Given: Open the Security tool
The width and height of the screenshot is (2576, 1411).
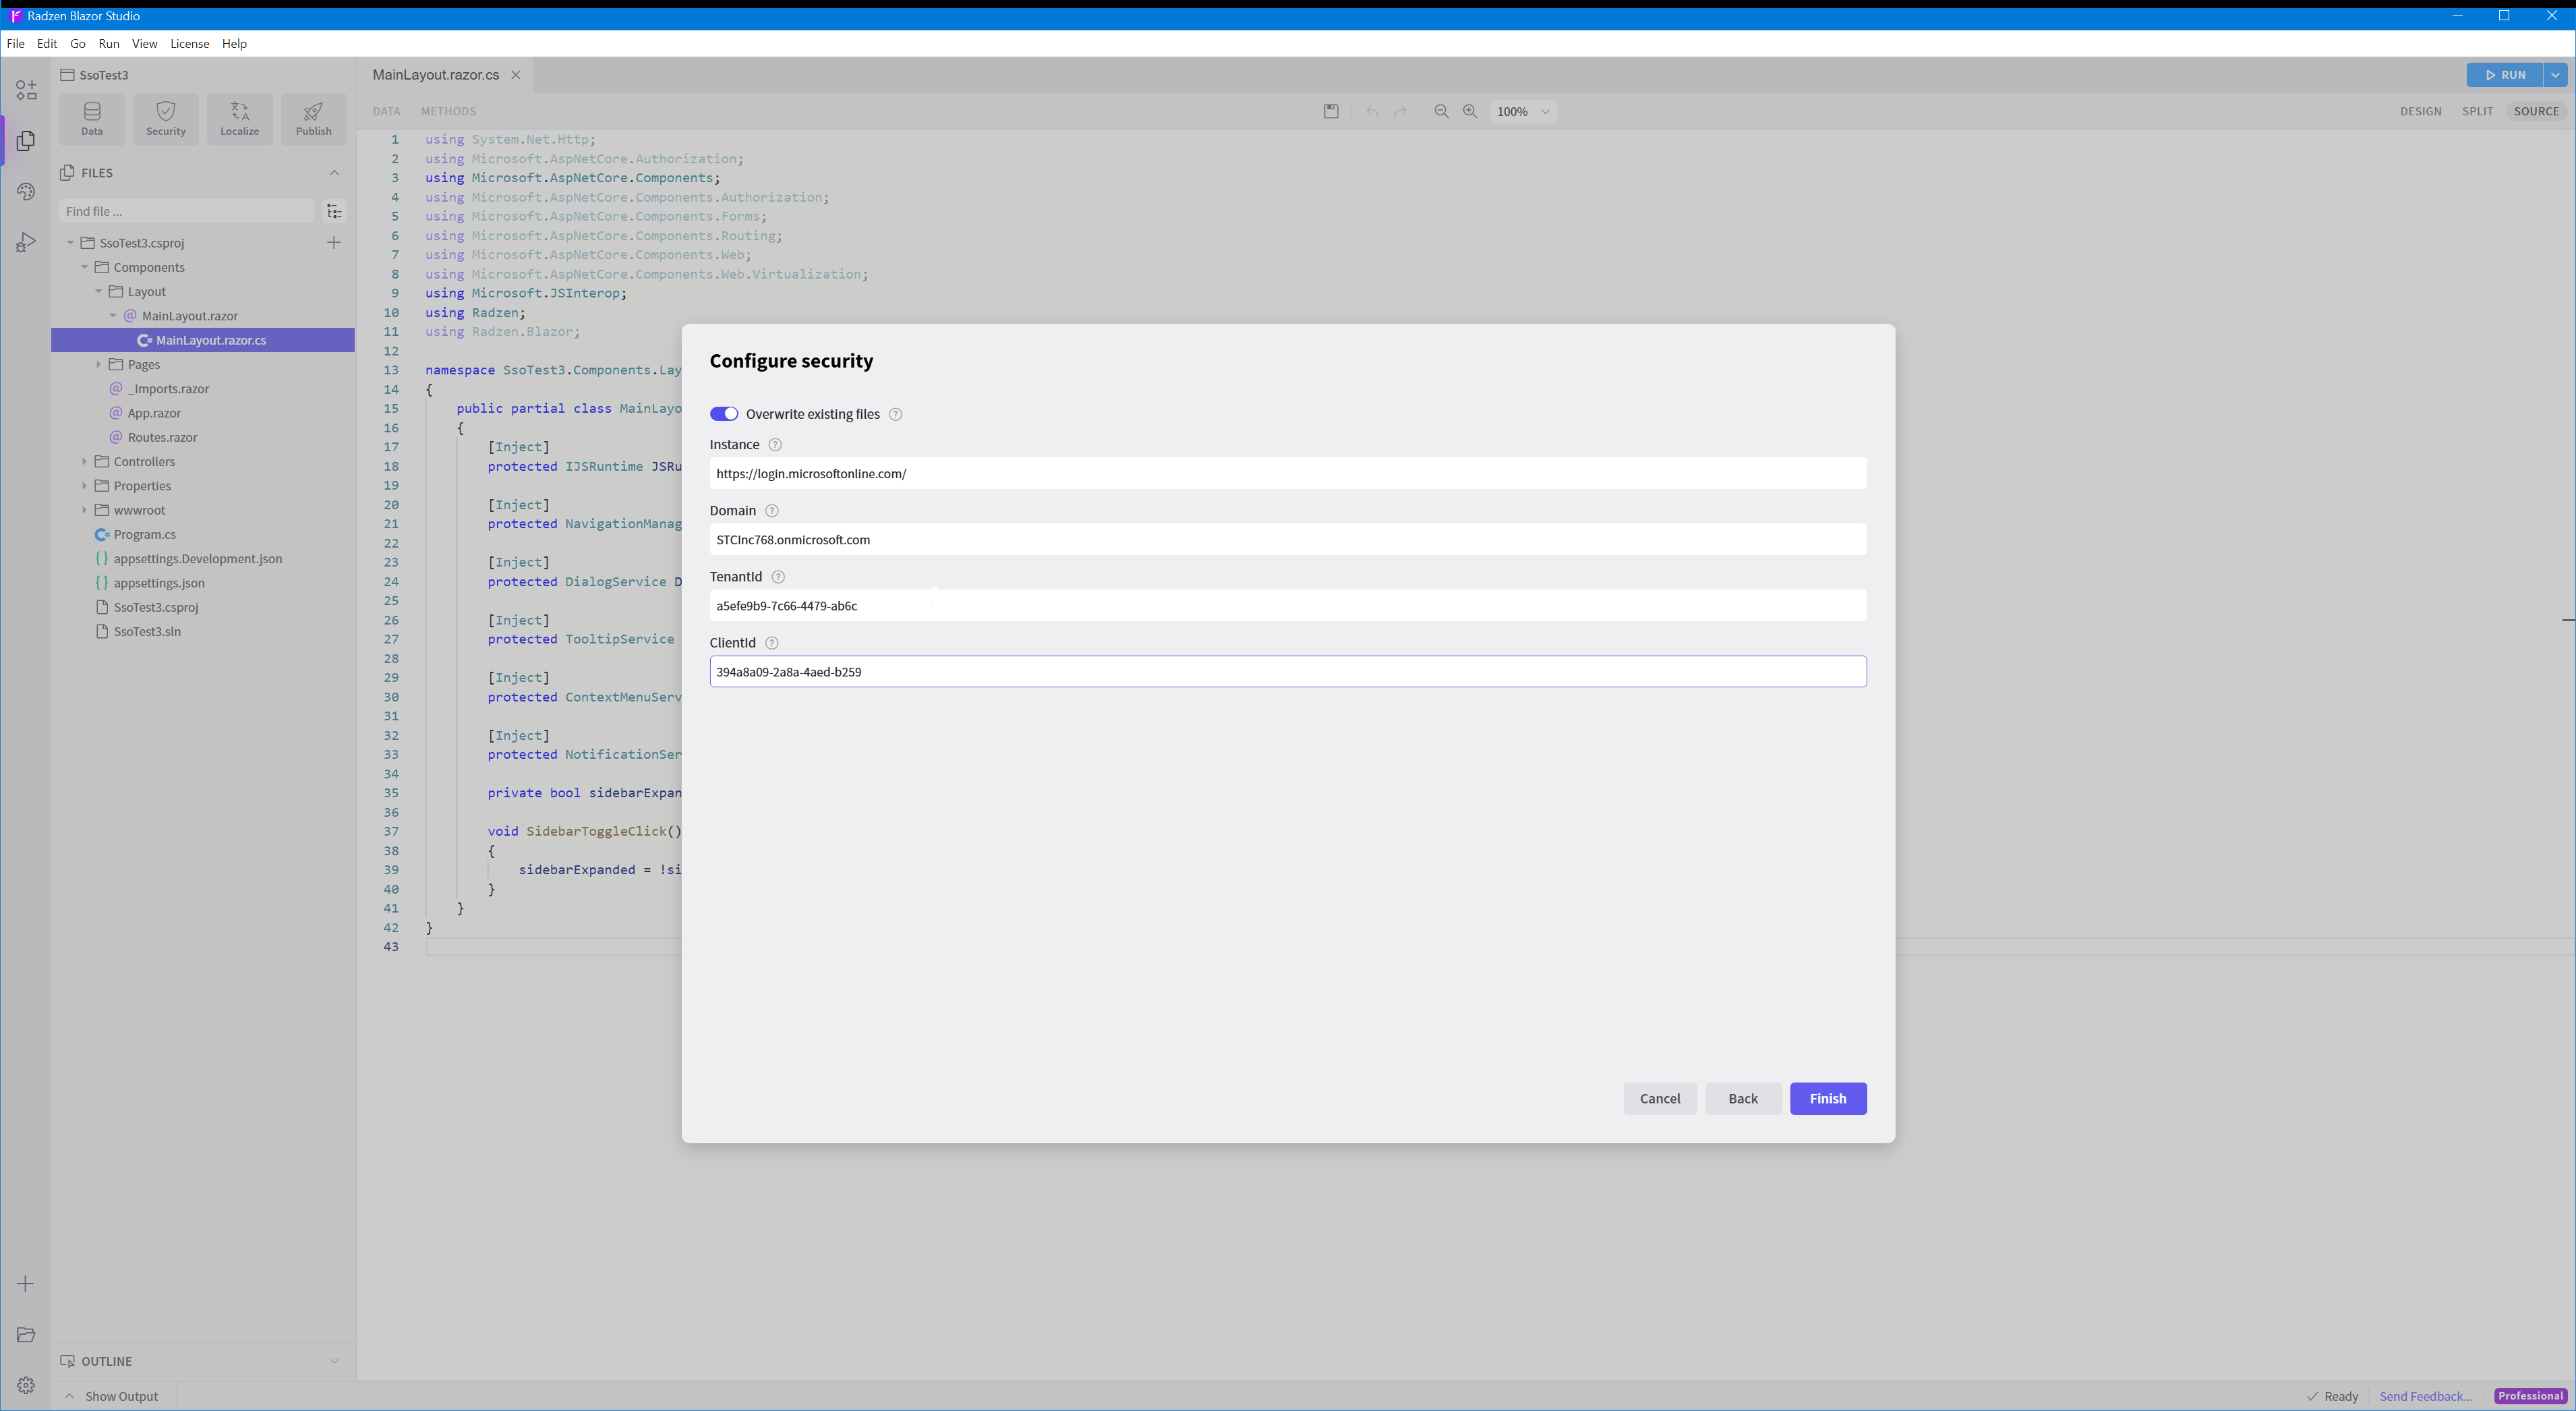Looking at the screenshot, I should coord(166,119).
